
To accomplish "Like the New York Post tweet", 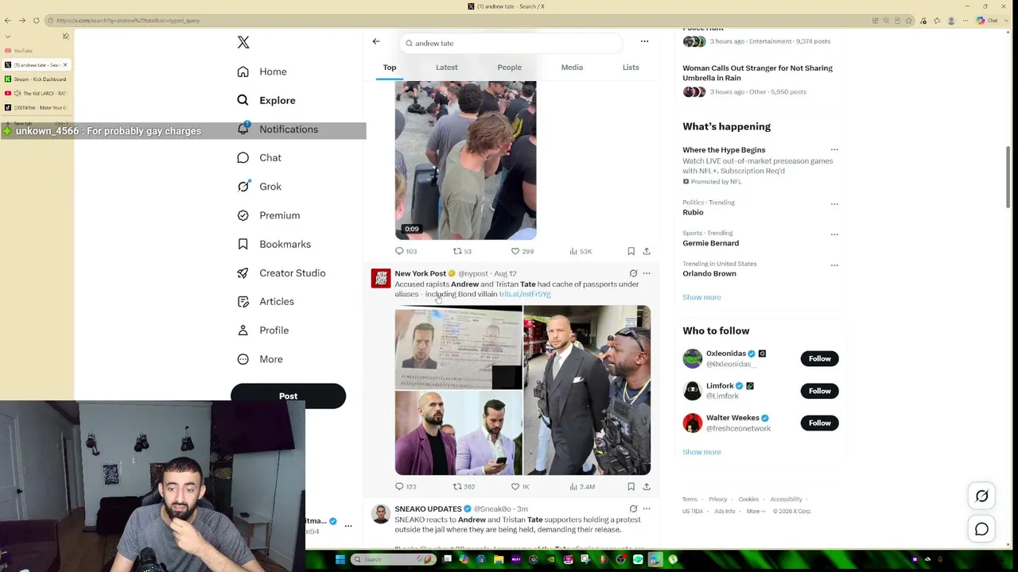I will (x=520, y=486).
